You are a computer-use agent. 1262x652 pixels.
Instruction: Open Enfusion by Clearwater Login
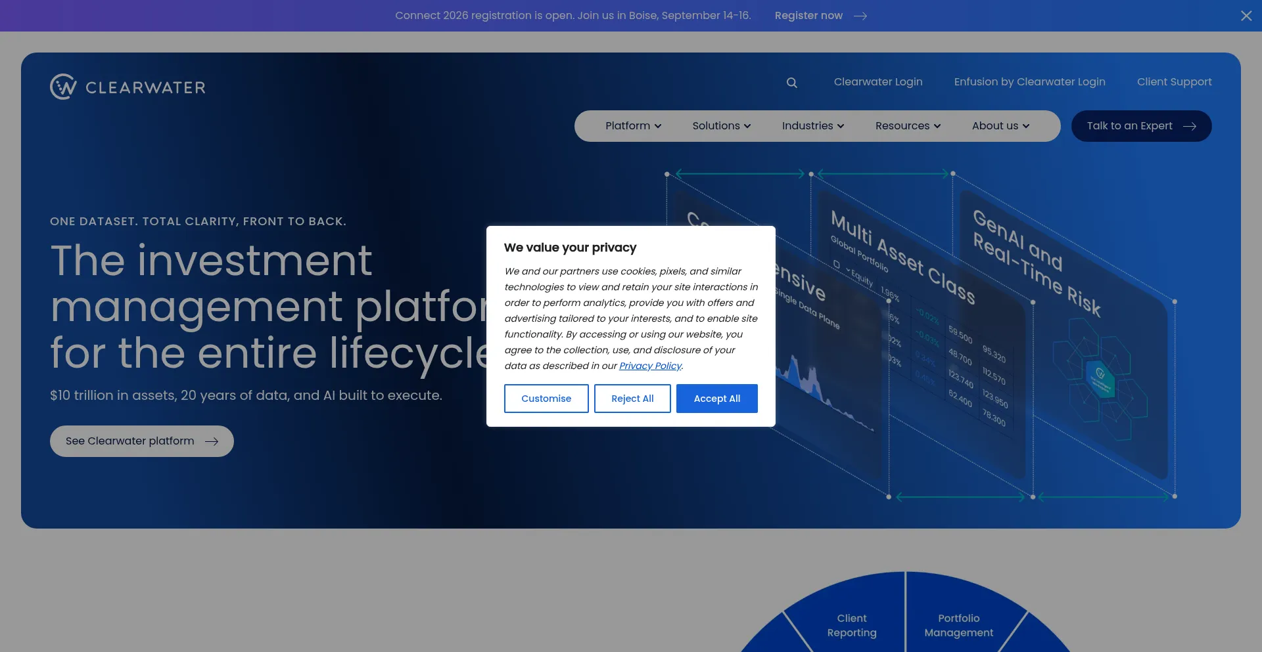coord(1030,82)
